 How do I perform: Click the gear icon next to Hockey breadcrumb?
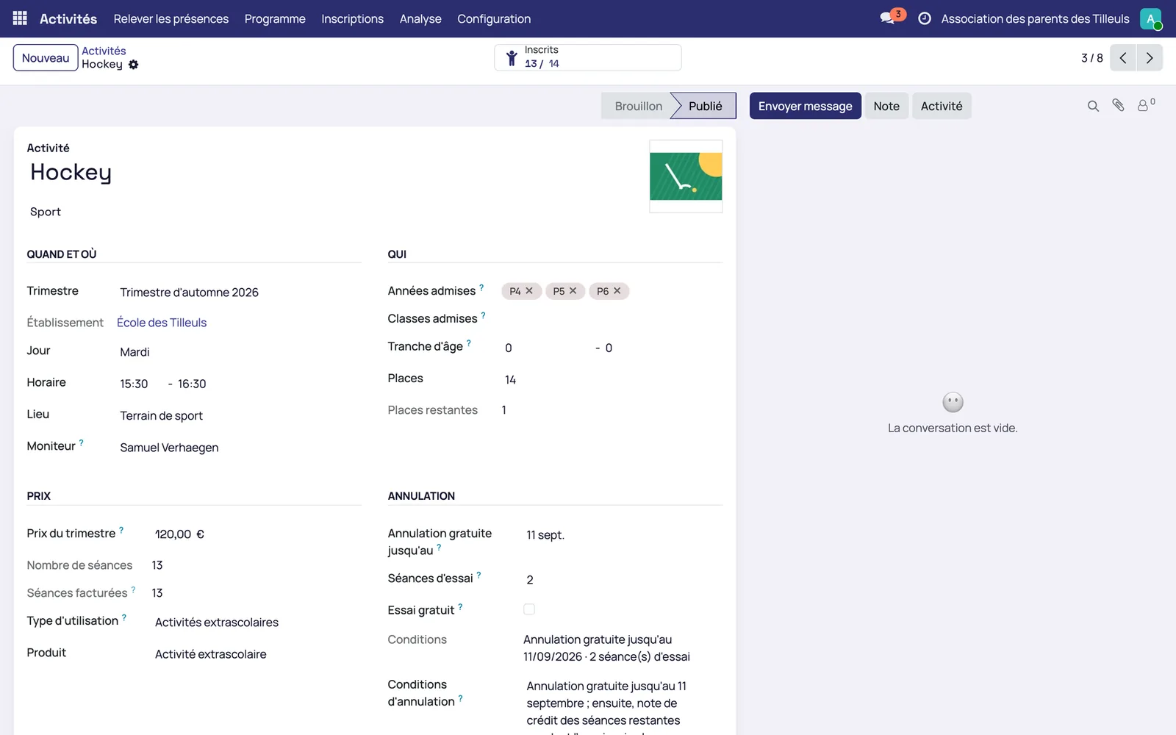click(133, 65)
